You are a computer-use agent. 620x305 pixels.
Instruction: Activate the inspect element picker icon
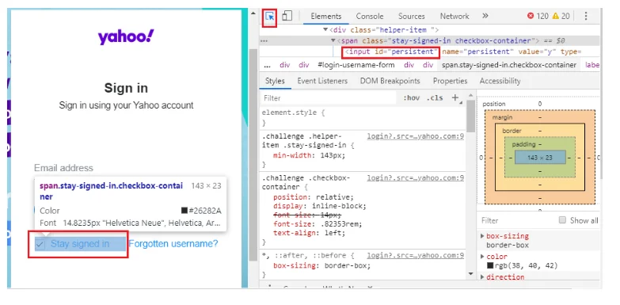[270, 16]
